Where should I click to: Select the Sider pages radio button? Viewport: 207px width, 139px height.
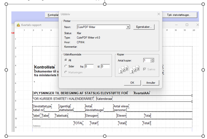click(66, 66)
